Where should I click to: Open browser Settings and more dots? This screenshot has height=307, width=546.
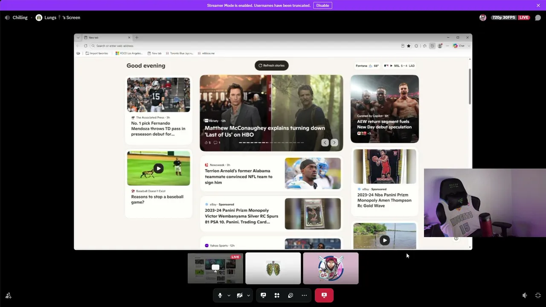(x=447, y=46)
